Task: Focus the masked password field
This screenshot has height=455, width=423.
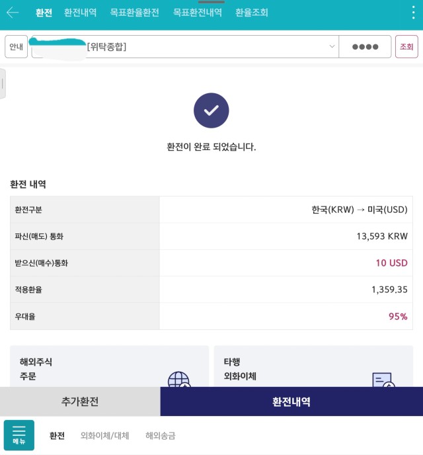Action: click(365, 47)
